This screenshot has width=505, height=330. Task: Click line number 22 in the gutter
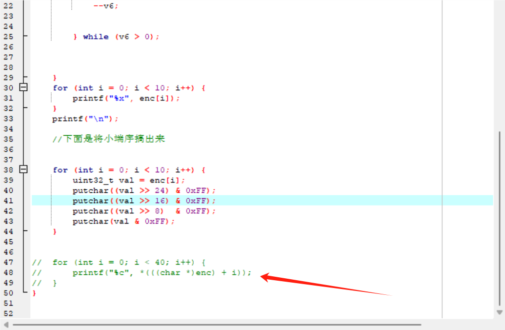pyautogui.click(x=8, y=6)
